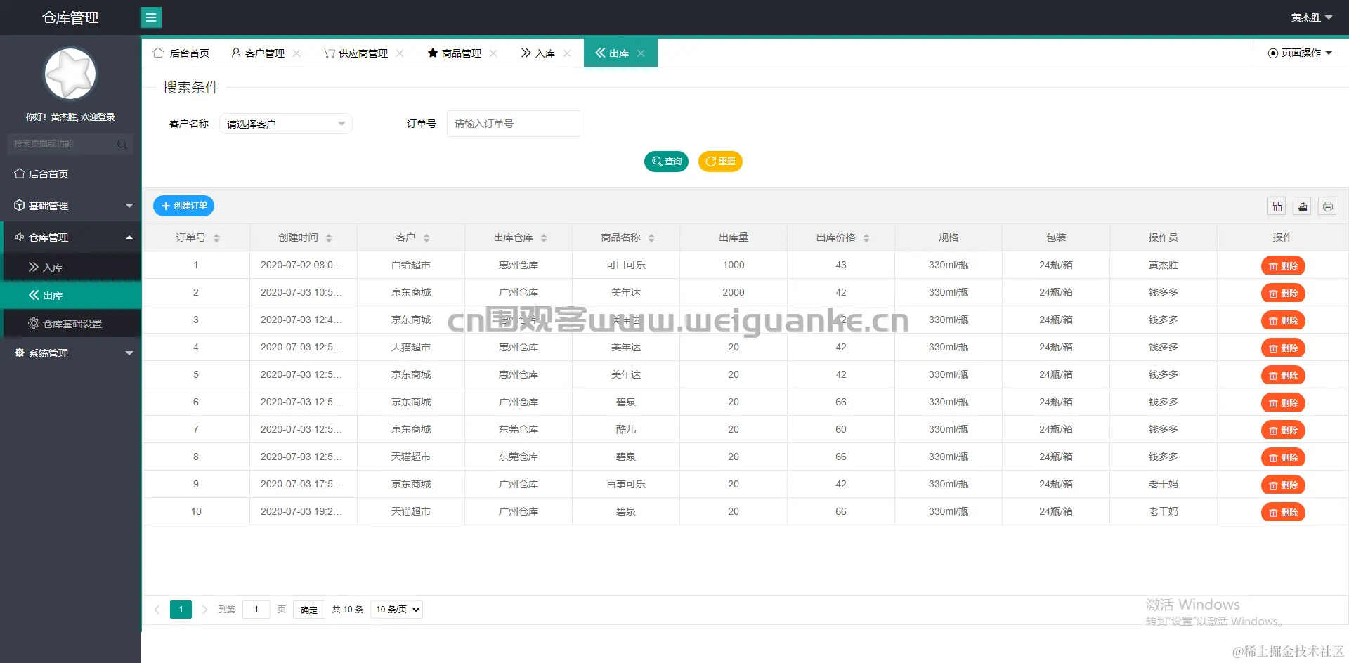The image size is (1349, 663).
Task: Change the 10 条/页 page size dropdown
Action: pyautogui.click(x=396, y=610)
